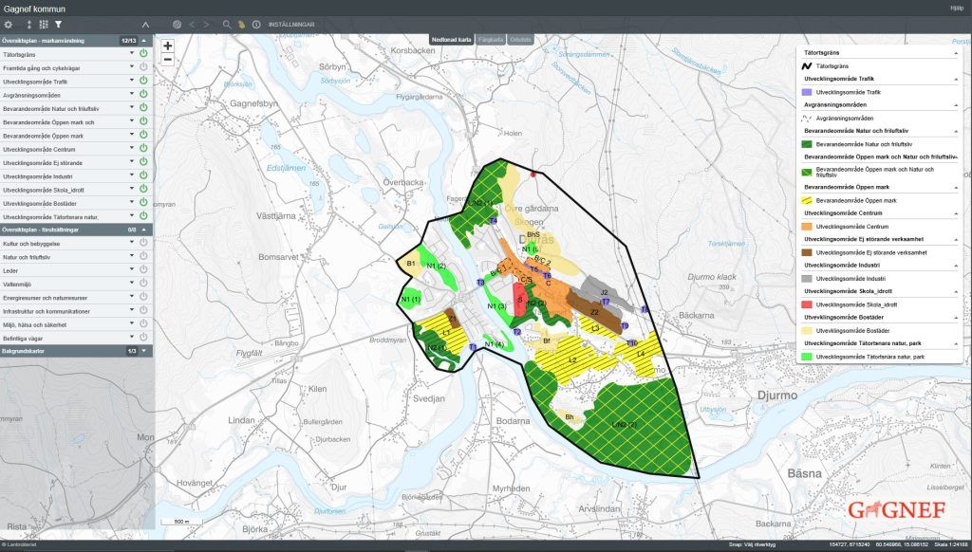This screenshot has width=972, height=552.
Task: Click the INSTÄLLNINGAR button
Action: (292, 24)
